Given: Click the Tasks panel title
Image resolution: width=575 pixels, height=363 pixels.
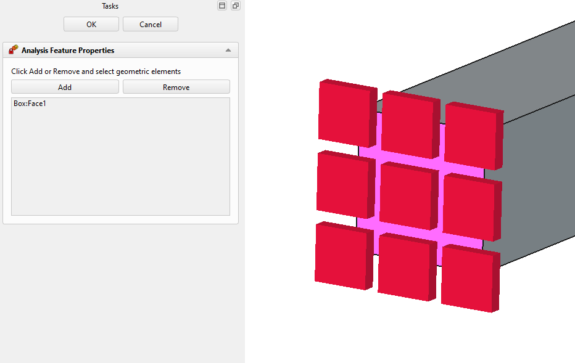Looking at the screenshot, I should 110,6.
